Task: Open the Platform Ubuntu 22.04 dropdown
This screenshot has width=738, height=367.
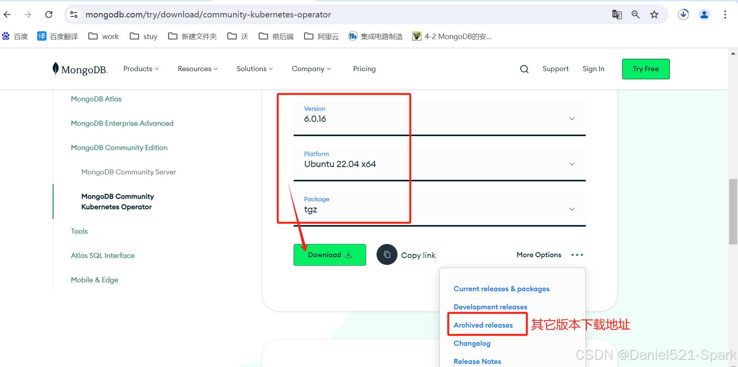Action: (x=439, y=164)
